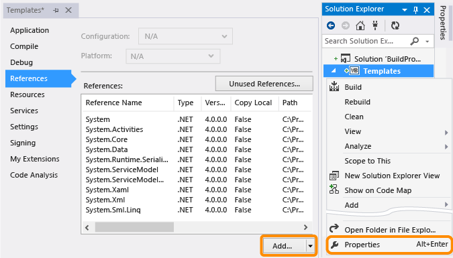Select Show on Code Map entry
Screen dimensions: 453x258
(378, 190)
